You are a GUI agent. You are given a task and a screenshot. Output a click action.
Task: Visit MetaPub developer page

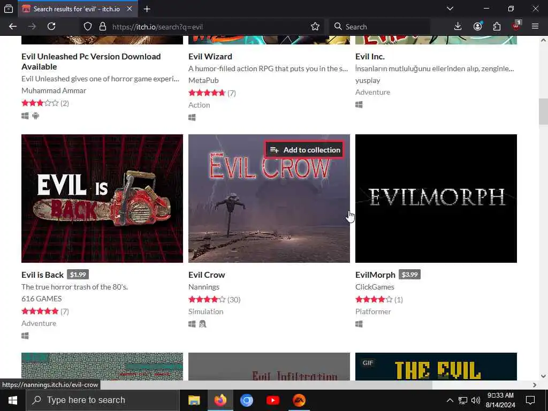coord(203,80)
